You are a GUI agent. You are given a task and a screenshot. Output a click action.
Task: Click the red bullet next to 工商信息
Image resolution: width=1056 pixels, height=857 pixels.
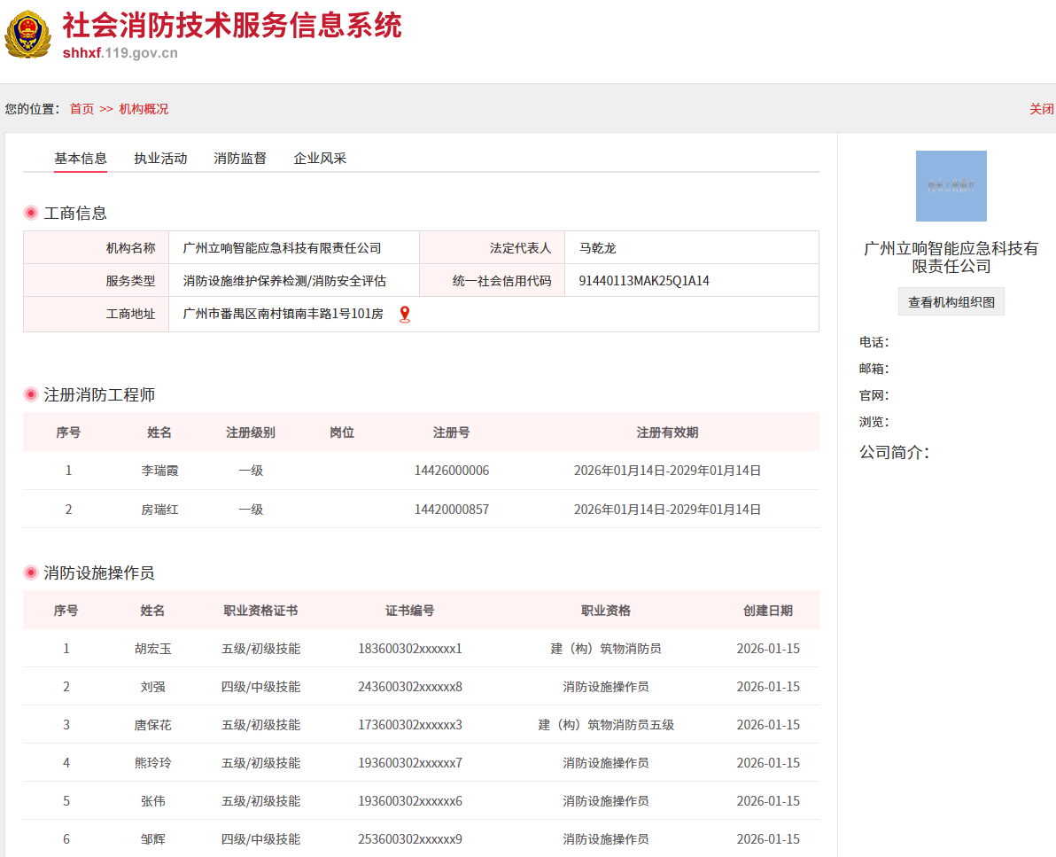pos(31,213)
